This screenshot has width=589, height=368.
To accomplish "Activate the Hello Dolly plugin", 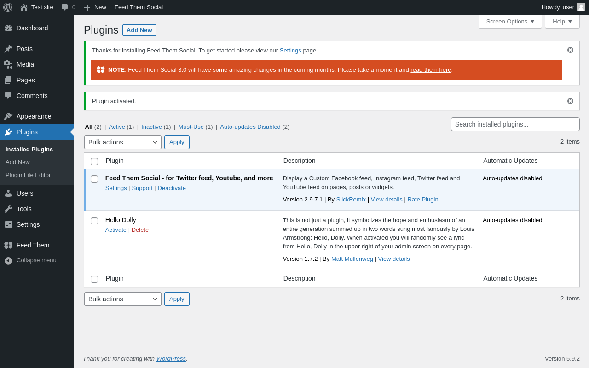I will (116, 230).
